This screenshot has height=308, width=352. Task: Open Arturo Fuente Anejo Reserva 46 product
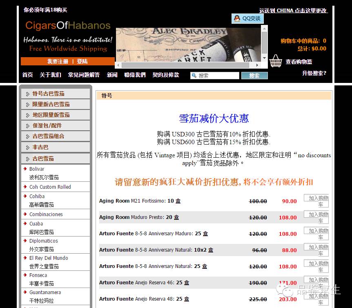coord(144,283)
